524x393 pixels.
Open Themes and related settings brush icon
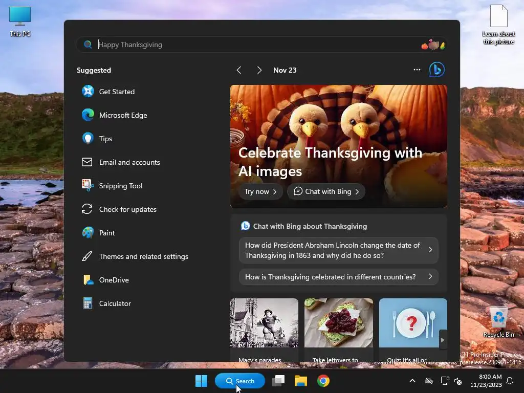pyautogui.click(x=87, y=256)
